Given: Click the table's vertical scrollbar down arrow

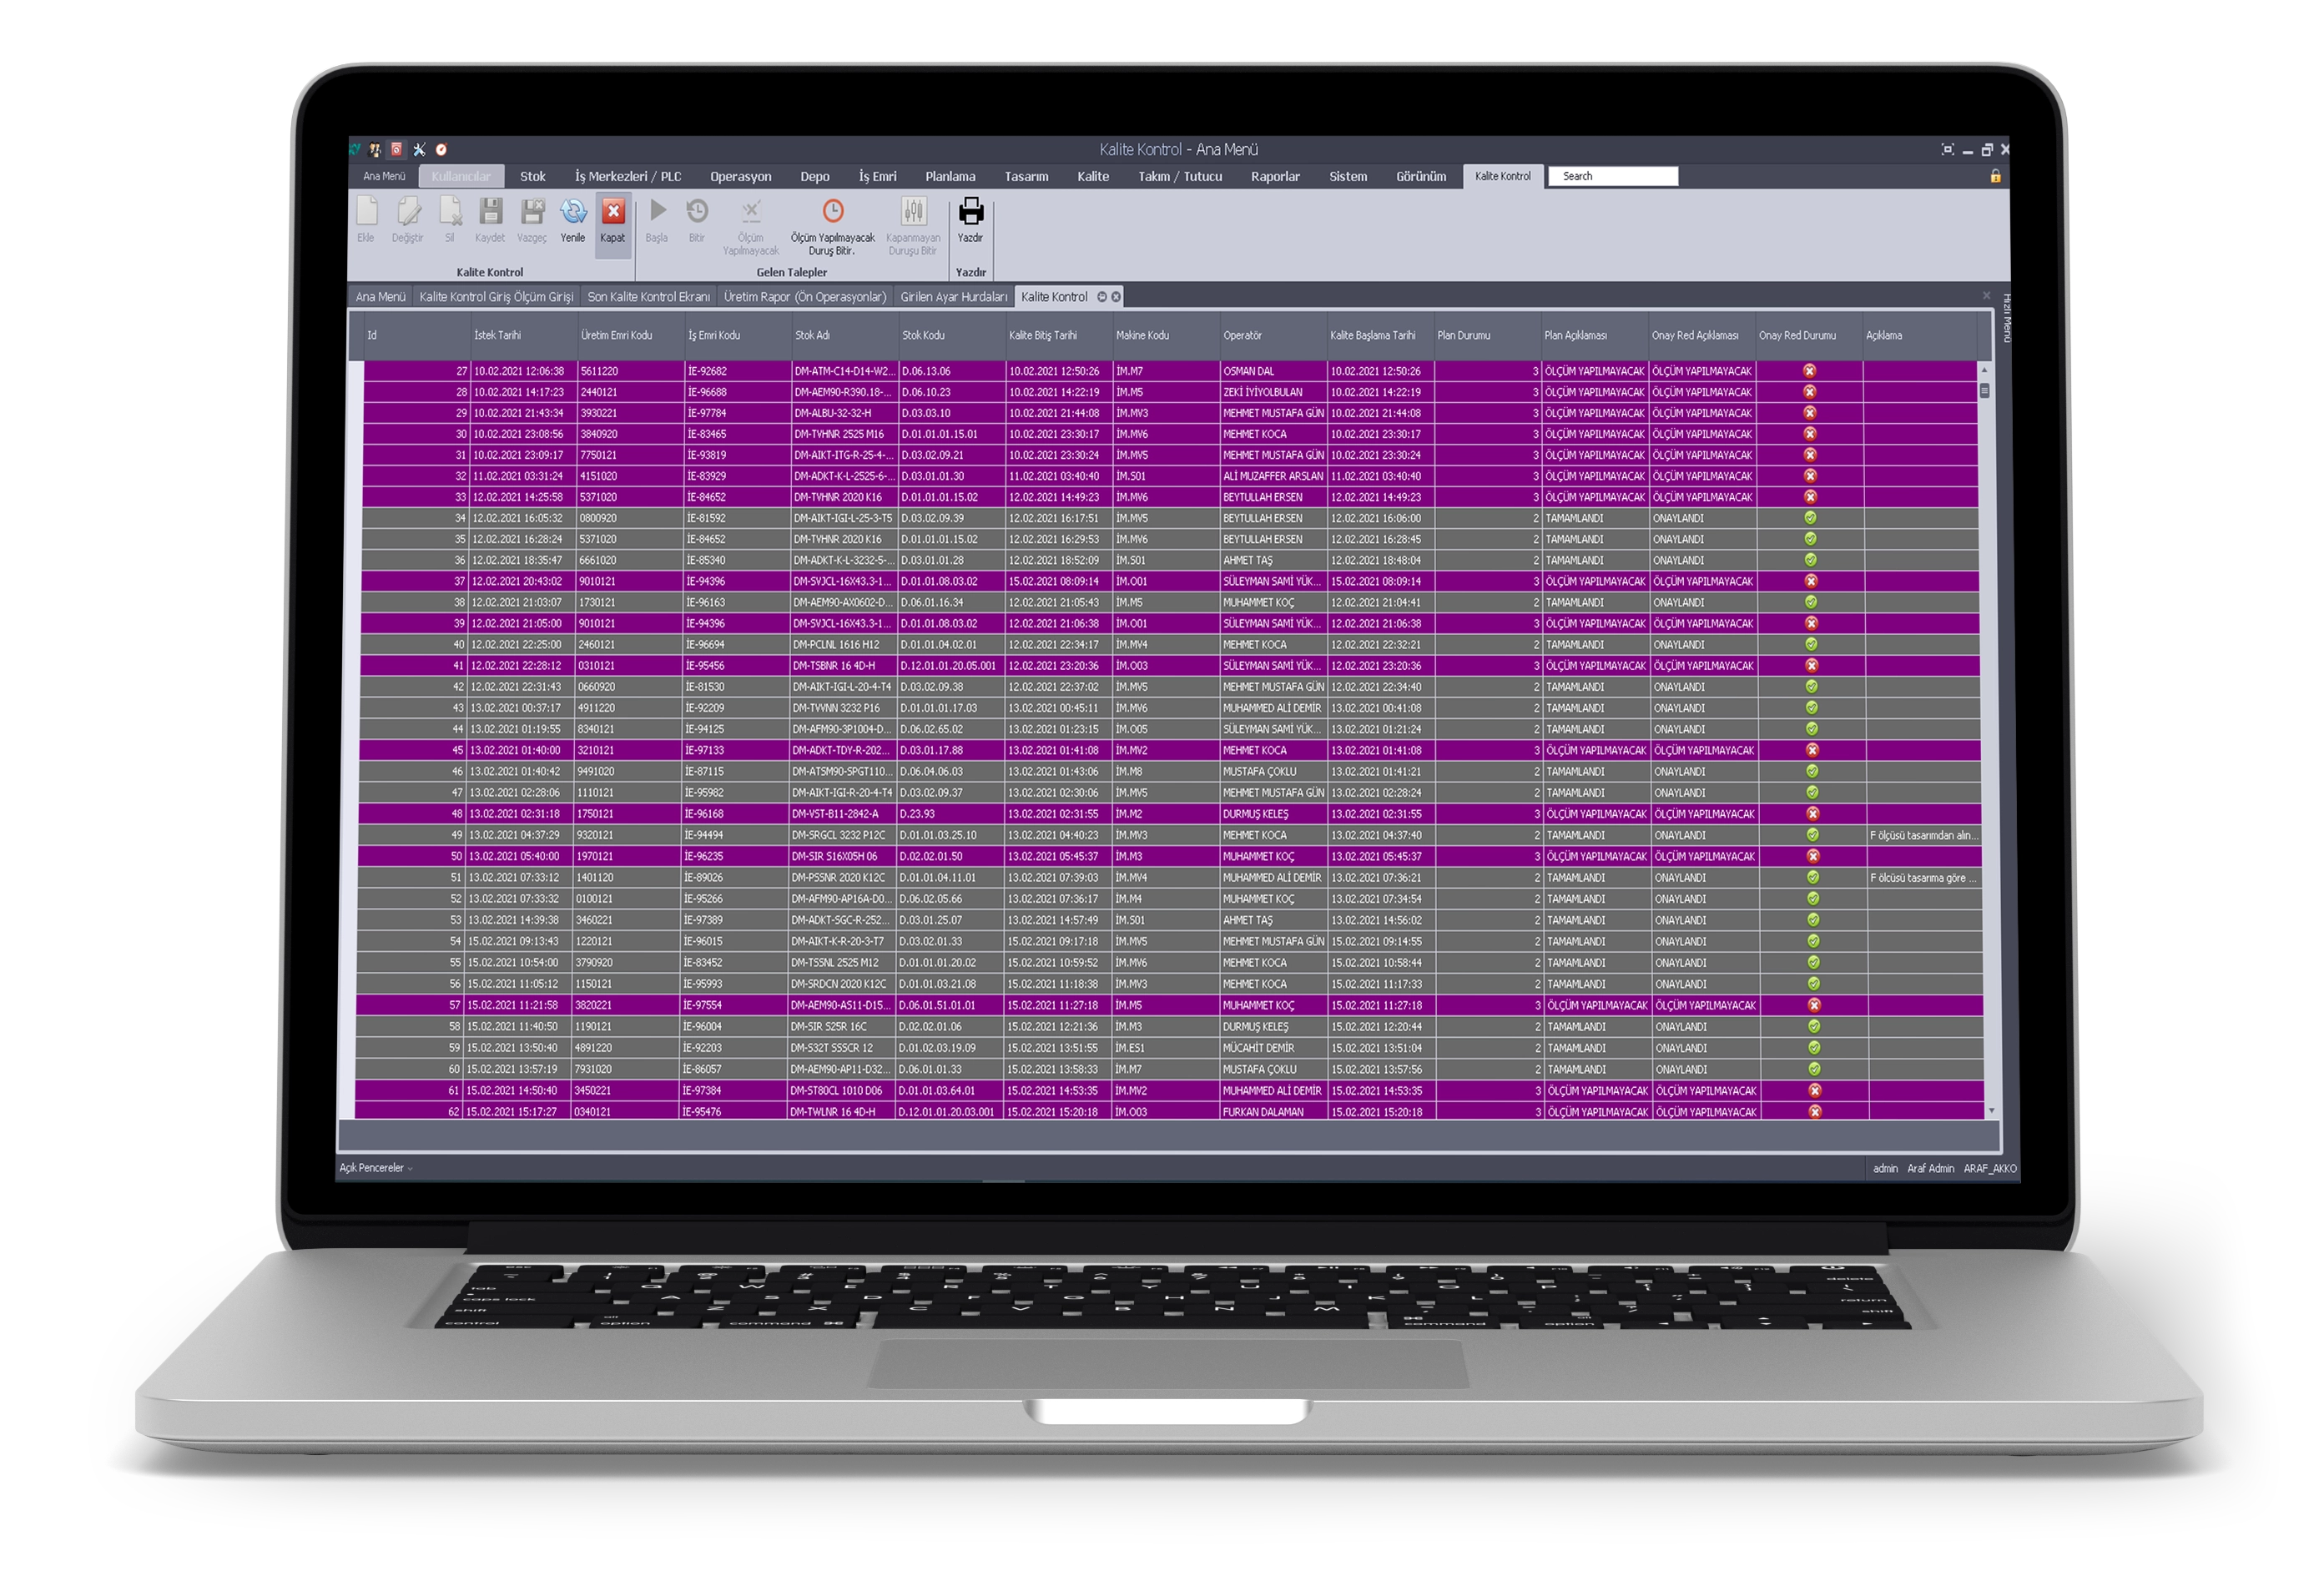Looking at the screenshot, I should (x=1991, y=1110).
